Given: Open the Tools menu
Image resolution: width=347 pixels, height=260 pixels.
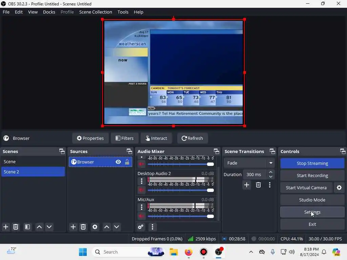Looking at the screenshot, I should (x=123, y=12).
